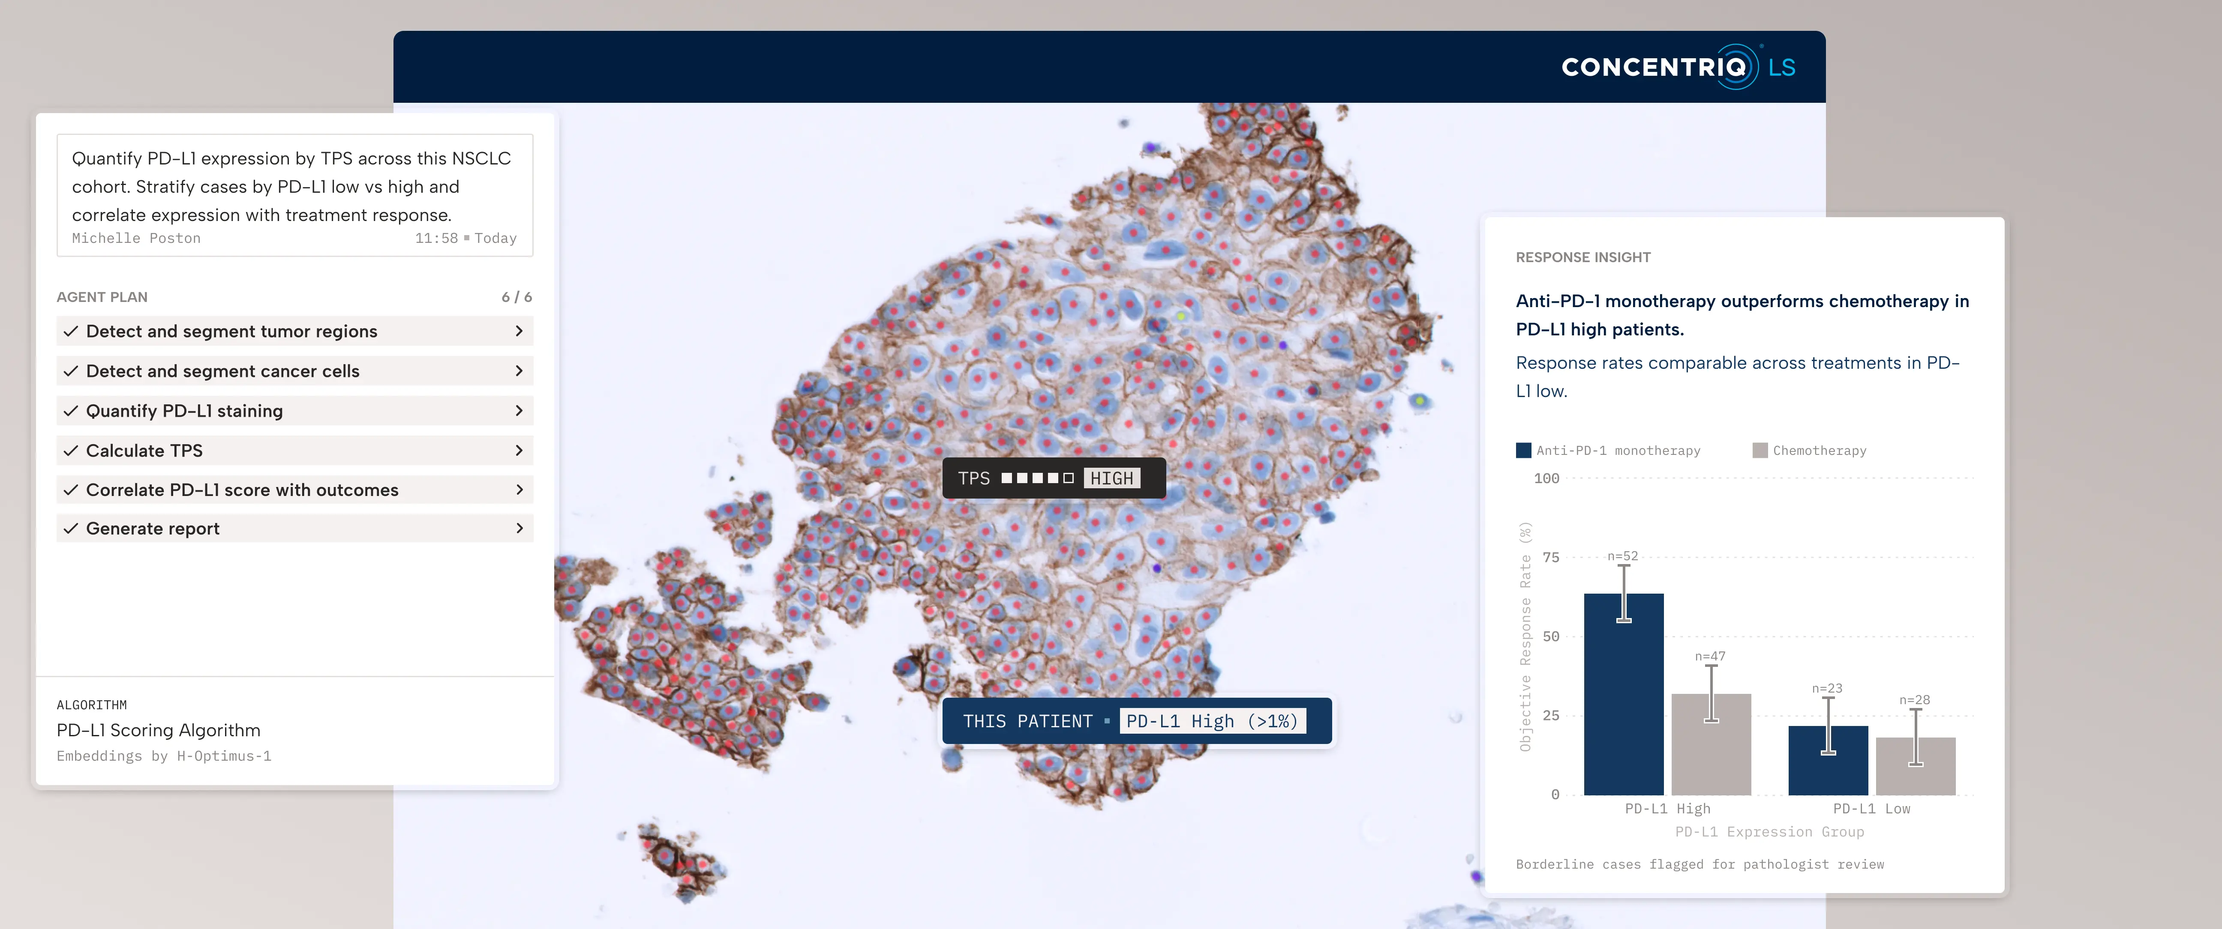The image size is (2222, 929).
Task: Click checkmark beside Detect and segment tumor regions
Action: point(71,331)
